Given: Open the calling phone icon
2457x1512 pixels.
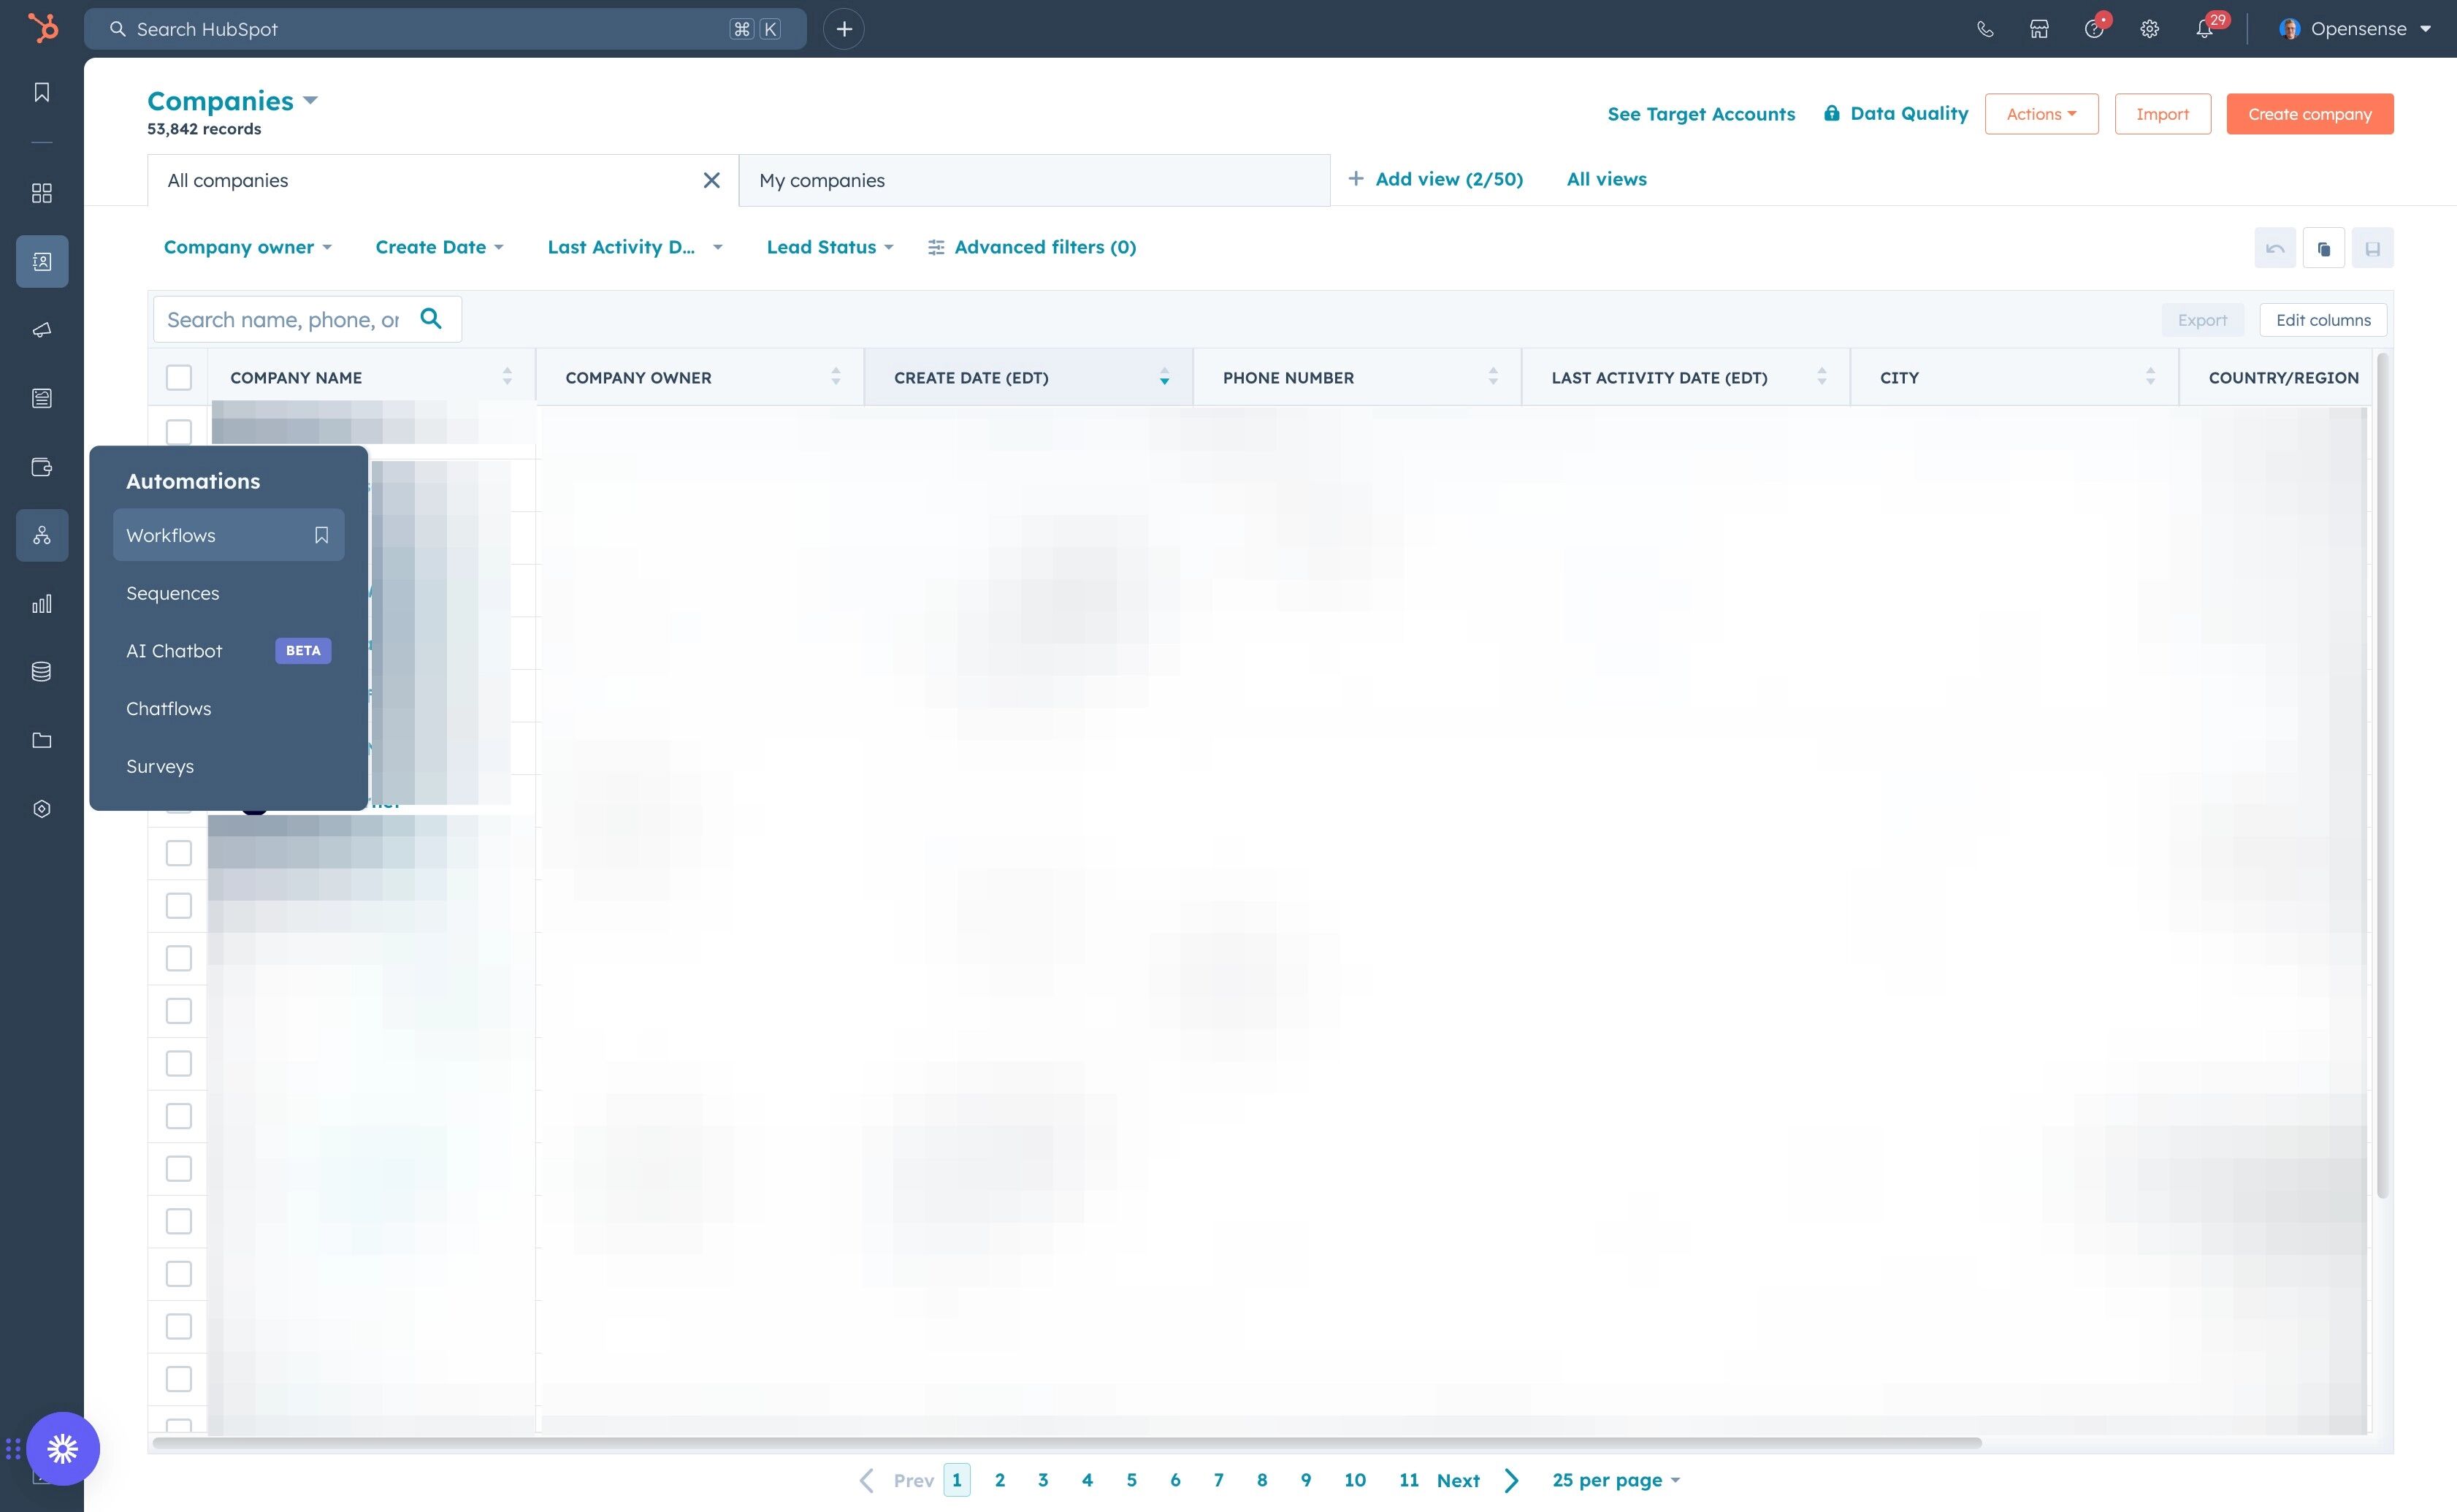Looking at the screenshot, I should pyautogui.click(x=1985, y=29).
